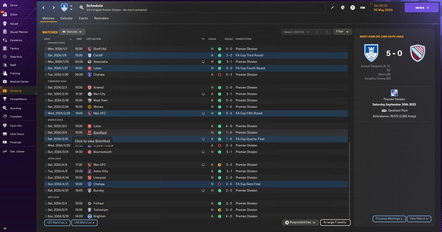The height and width of the screenshot is (232, 442).
Task: Open the Home sidebar icon
Action: coord(5,5)
